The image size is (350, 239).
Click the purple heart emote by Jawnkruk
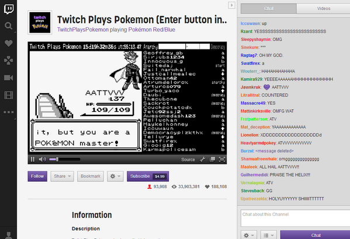(266, 87)
